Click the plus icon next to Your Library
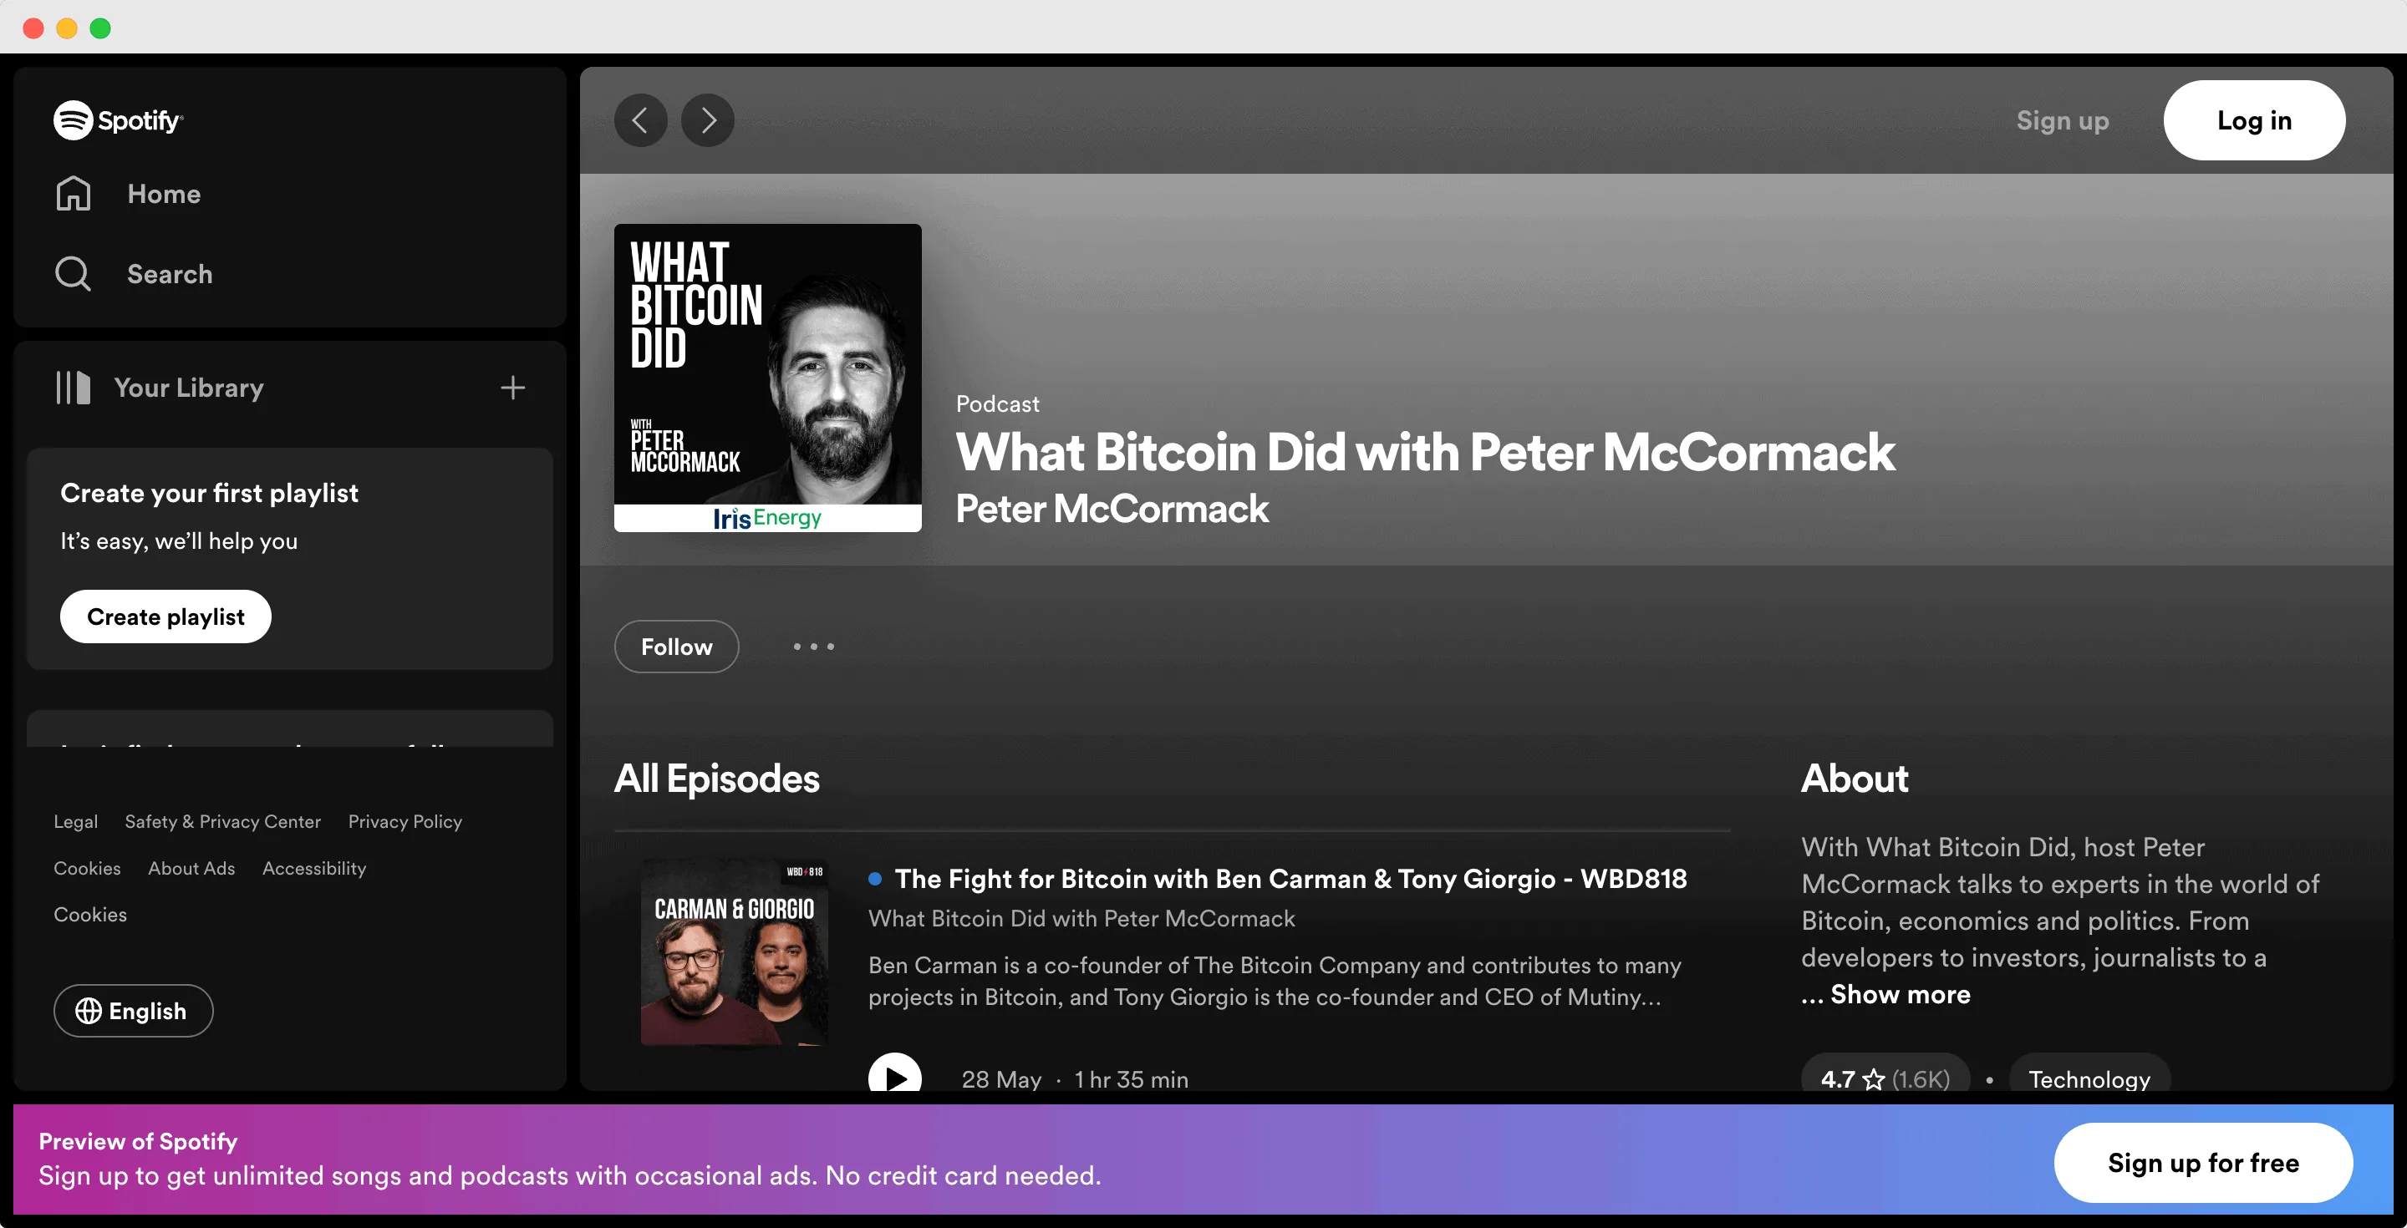This screenshot has width=2407, height=1228. 513,388
